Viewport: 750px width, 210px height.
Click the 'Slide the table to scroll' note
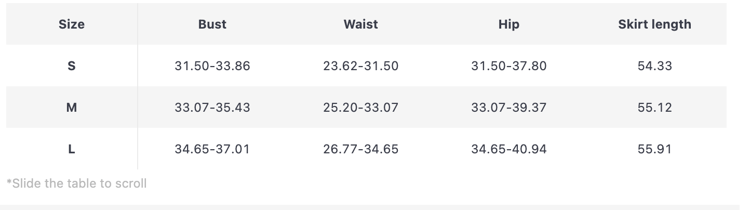point(76,183)
